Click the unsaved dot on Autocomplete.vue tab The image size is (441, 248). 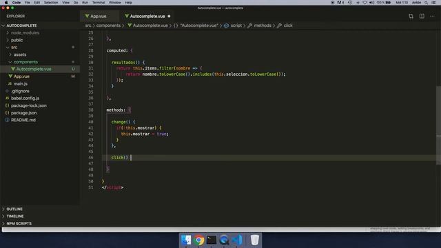tap(169, 17)
